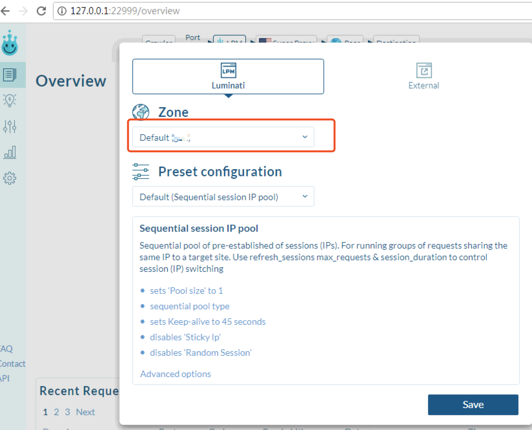Click the Overview page heading
Viewport: 532px width, 430px height.
coord(71,81)
